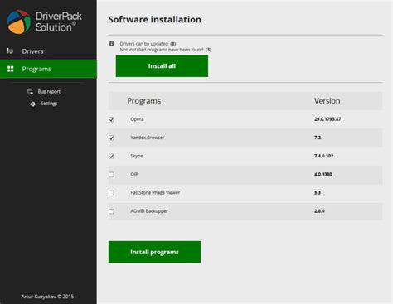This screenshot has width=393, height=304.
Task: Click the Yandex.Browser program name
Action: (x=148, y=138)
